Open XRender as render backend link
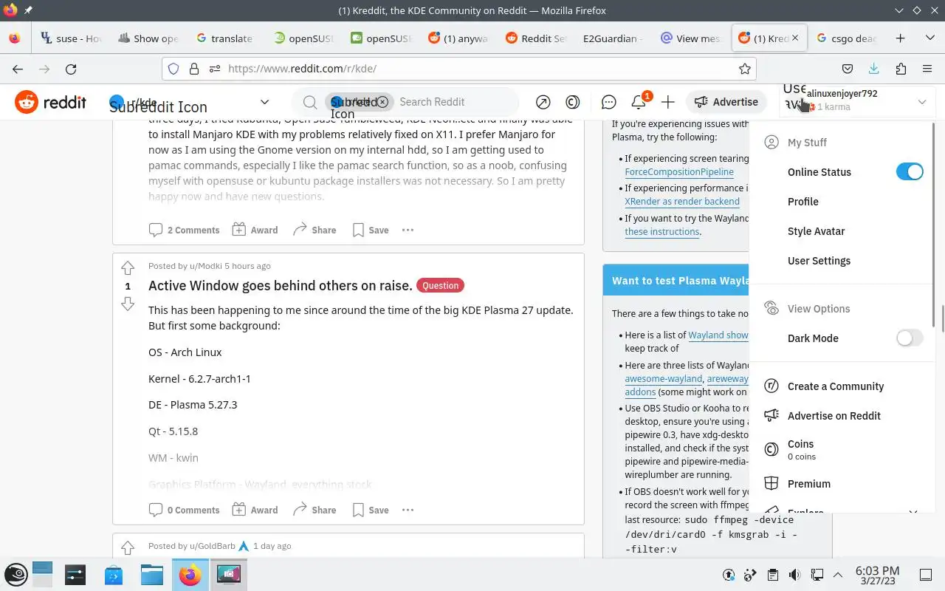This screenshot has height=591, width=945. tap(682, 201)
